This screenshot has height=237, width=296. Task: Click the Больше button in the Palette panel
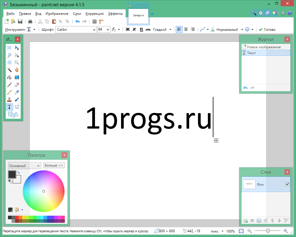coord(54,165)
